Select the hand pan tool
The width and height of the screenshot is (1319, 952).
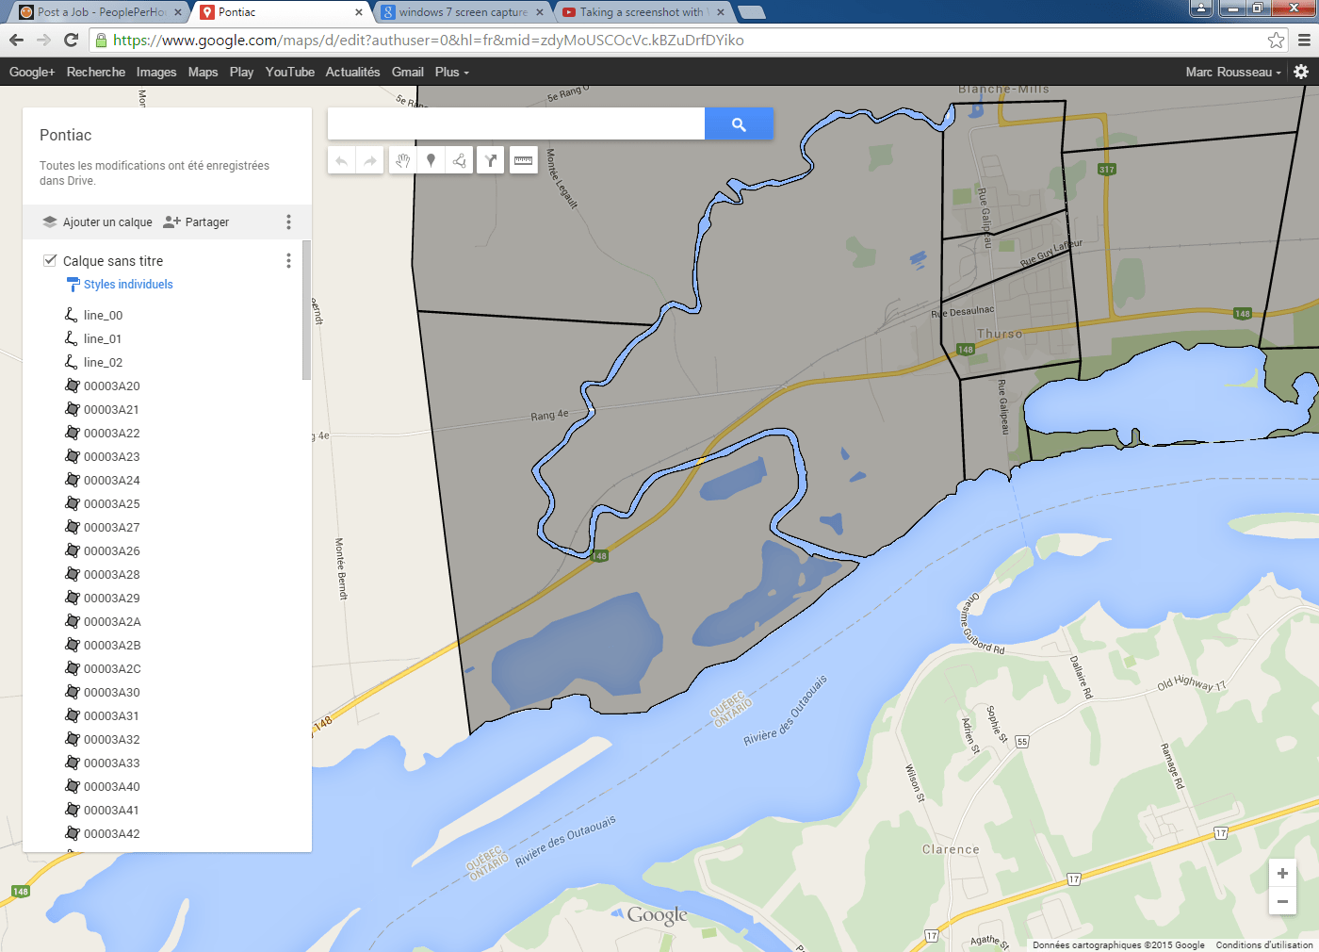[402, 160]
